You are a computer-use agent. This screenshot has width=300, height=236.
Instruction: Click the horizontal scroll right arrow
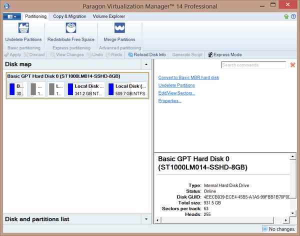point(285,220)
